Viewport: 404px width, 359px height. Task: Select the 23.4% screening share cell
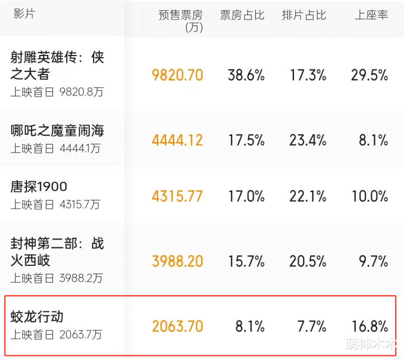point(307,140)
